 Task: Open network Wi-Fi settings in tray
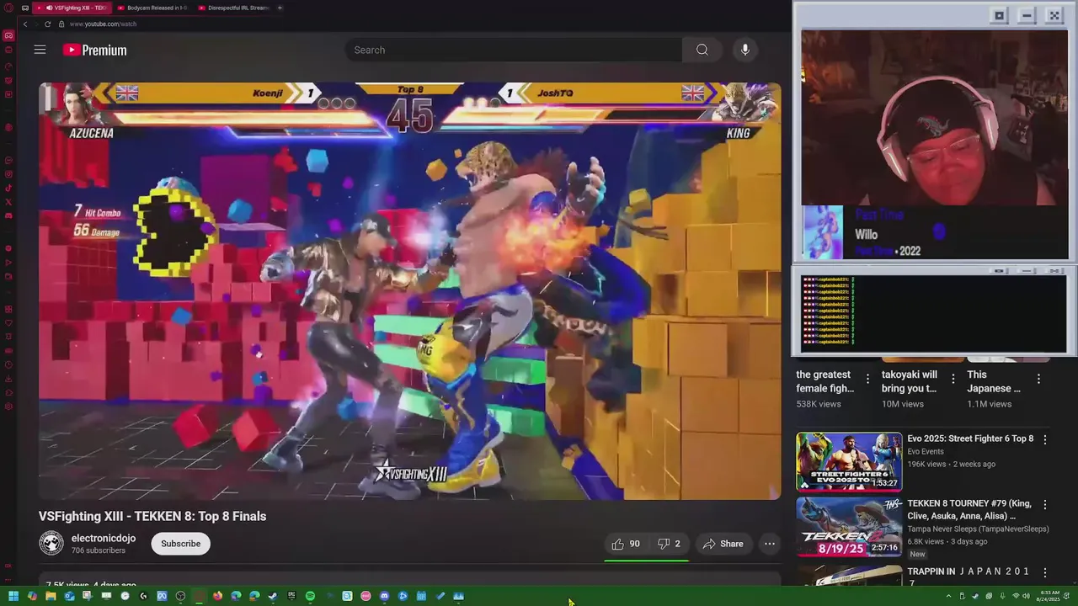coord(1016,596)
